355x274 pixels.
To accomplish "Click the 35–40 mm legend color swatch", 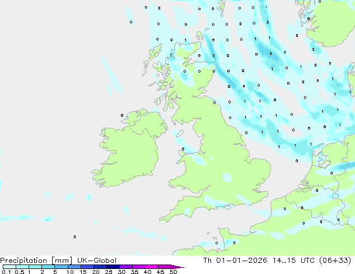I will click(138, 267).
